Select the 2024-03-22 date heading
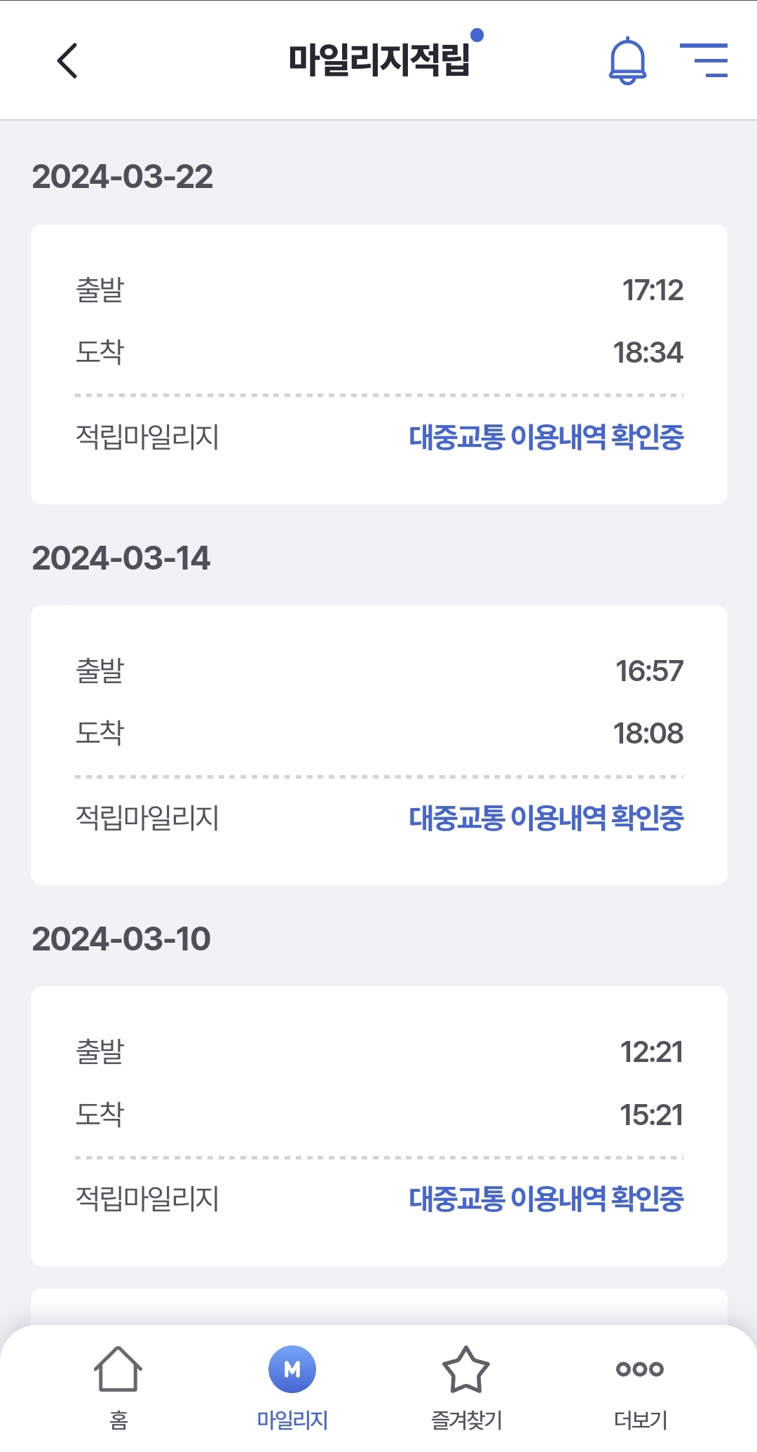 point(123,177)
